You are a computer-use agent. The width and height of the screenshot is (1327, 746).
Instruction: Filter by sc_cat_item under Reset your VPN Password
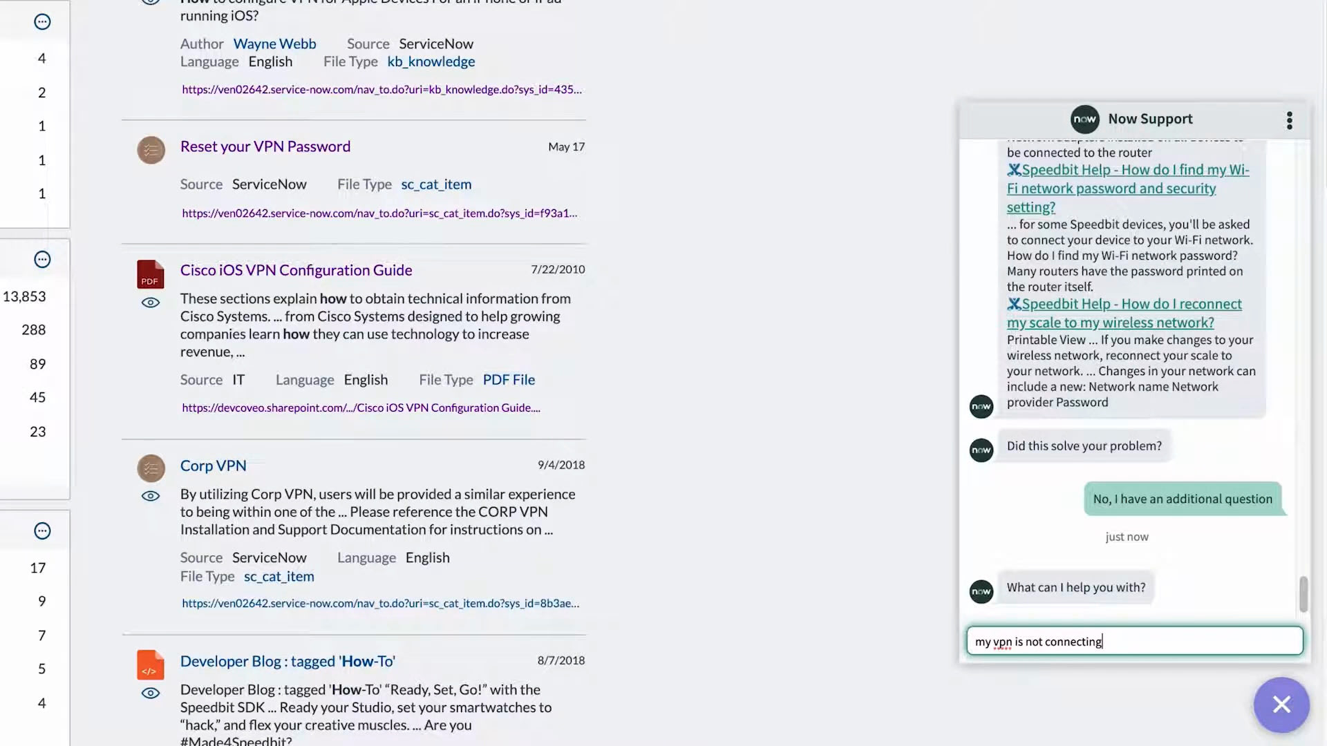pyautogui.click(x=436, y=184)
